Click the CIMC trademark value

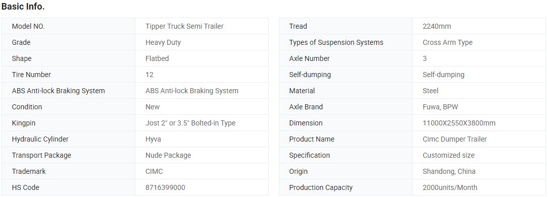coord(154,171)
